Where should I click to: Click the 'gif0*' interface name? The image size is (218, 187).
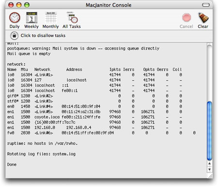click(13, 96)
